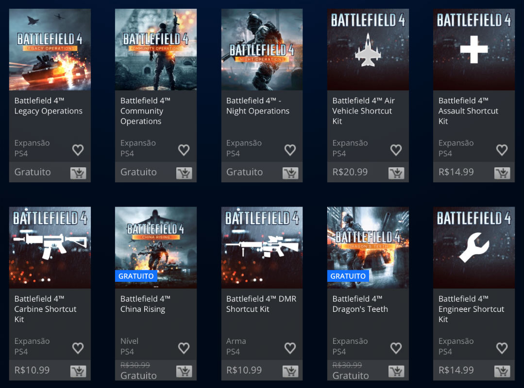Viewport: 524px width, 388px height.
Task: Open Battlefield 4 Community Operations title link
Action: tap(145, 111)
